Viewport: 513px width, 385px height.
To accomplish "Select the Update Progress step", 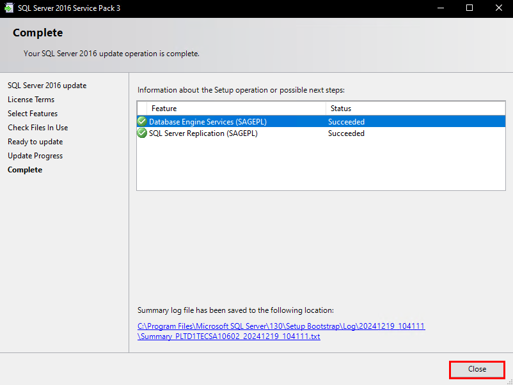I will point(35,156).
